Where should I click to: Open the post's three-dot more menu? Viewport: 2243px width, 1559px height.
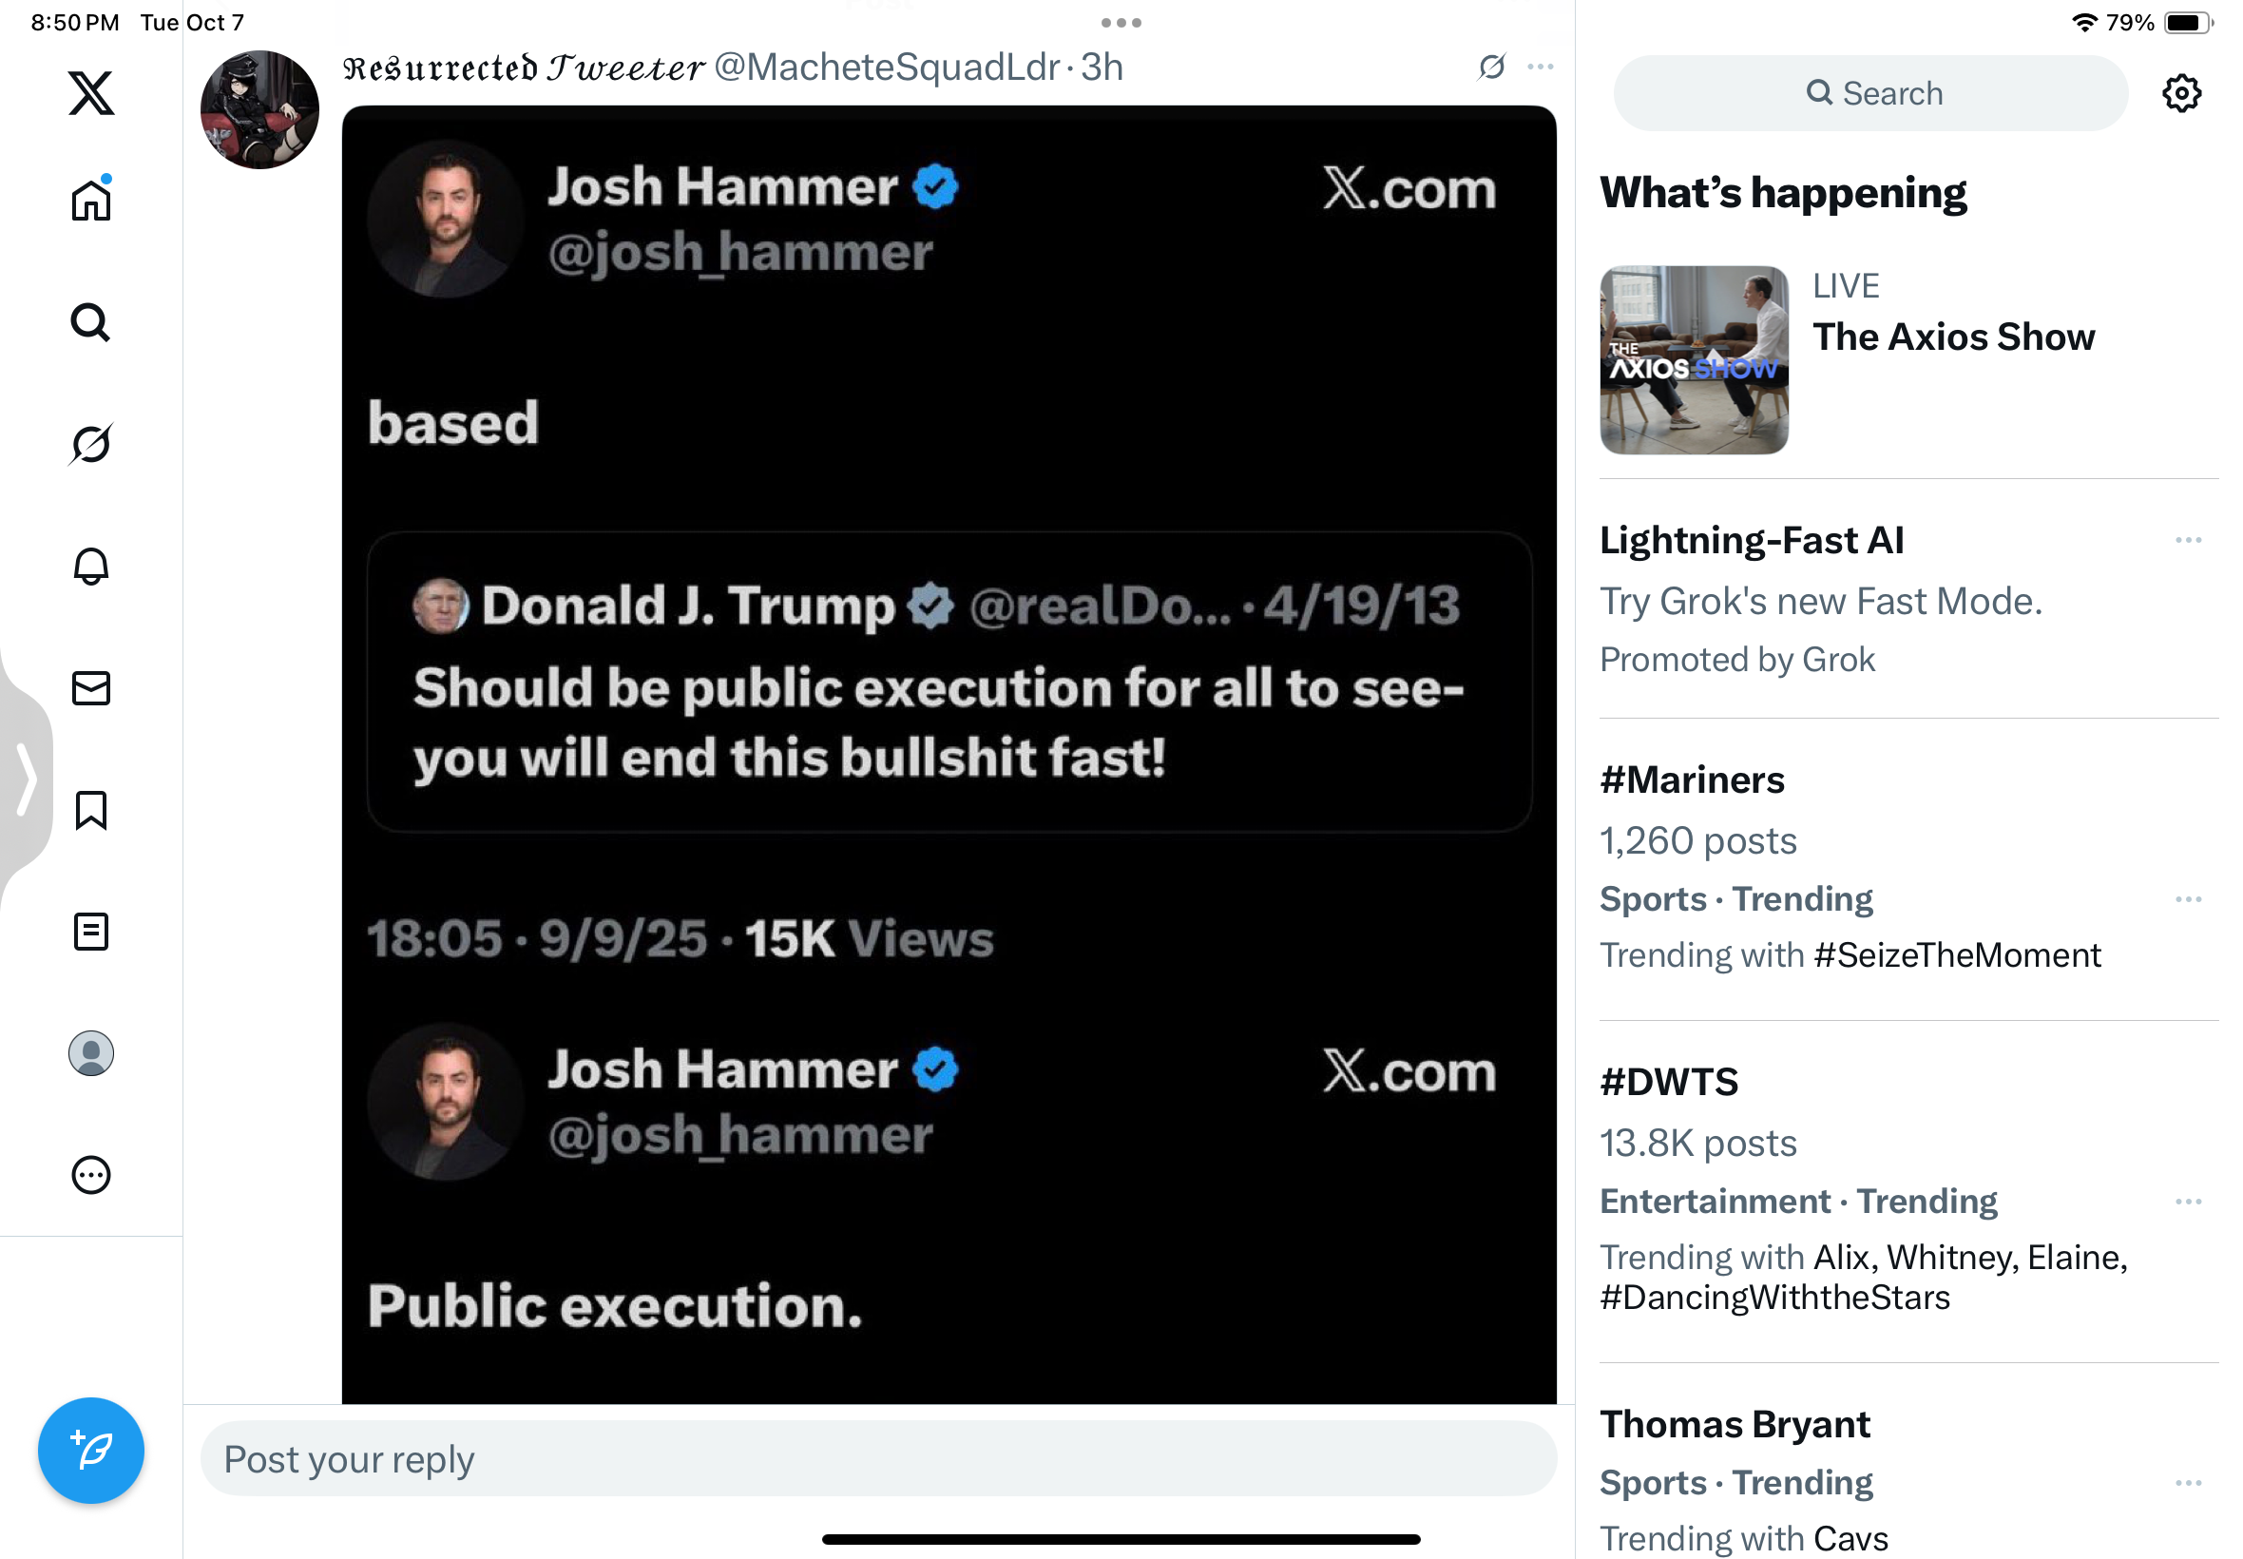1540,67
